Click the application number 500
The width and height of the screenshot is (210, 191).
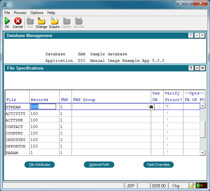point(81,61)
